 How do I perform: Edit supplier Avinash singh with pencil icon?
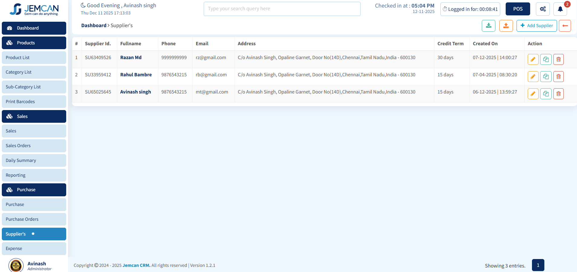533,94
